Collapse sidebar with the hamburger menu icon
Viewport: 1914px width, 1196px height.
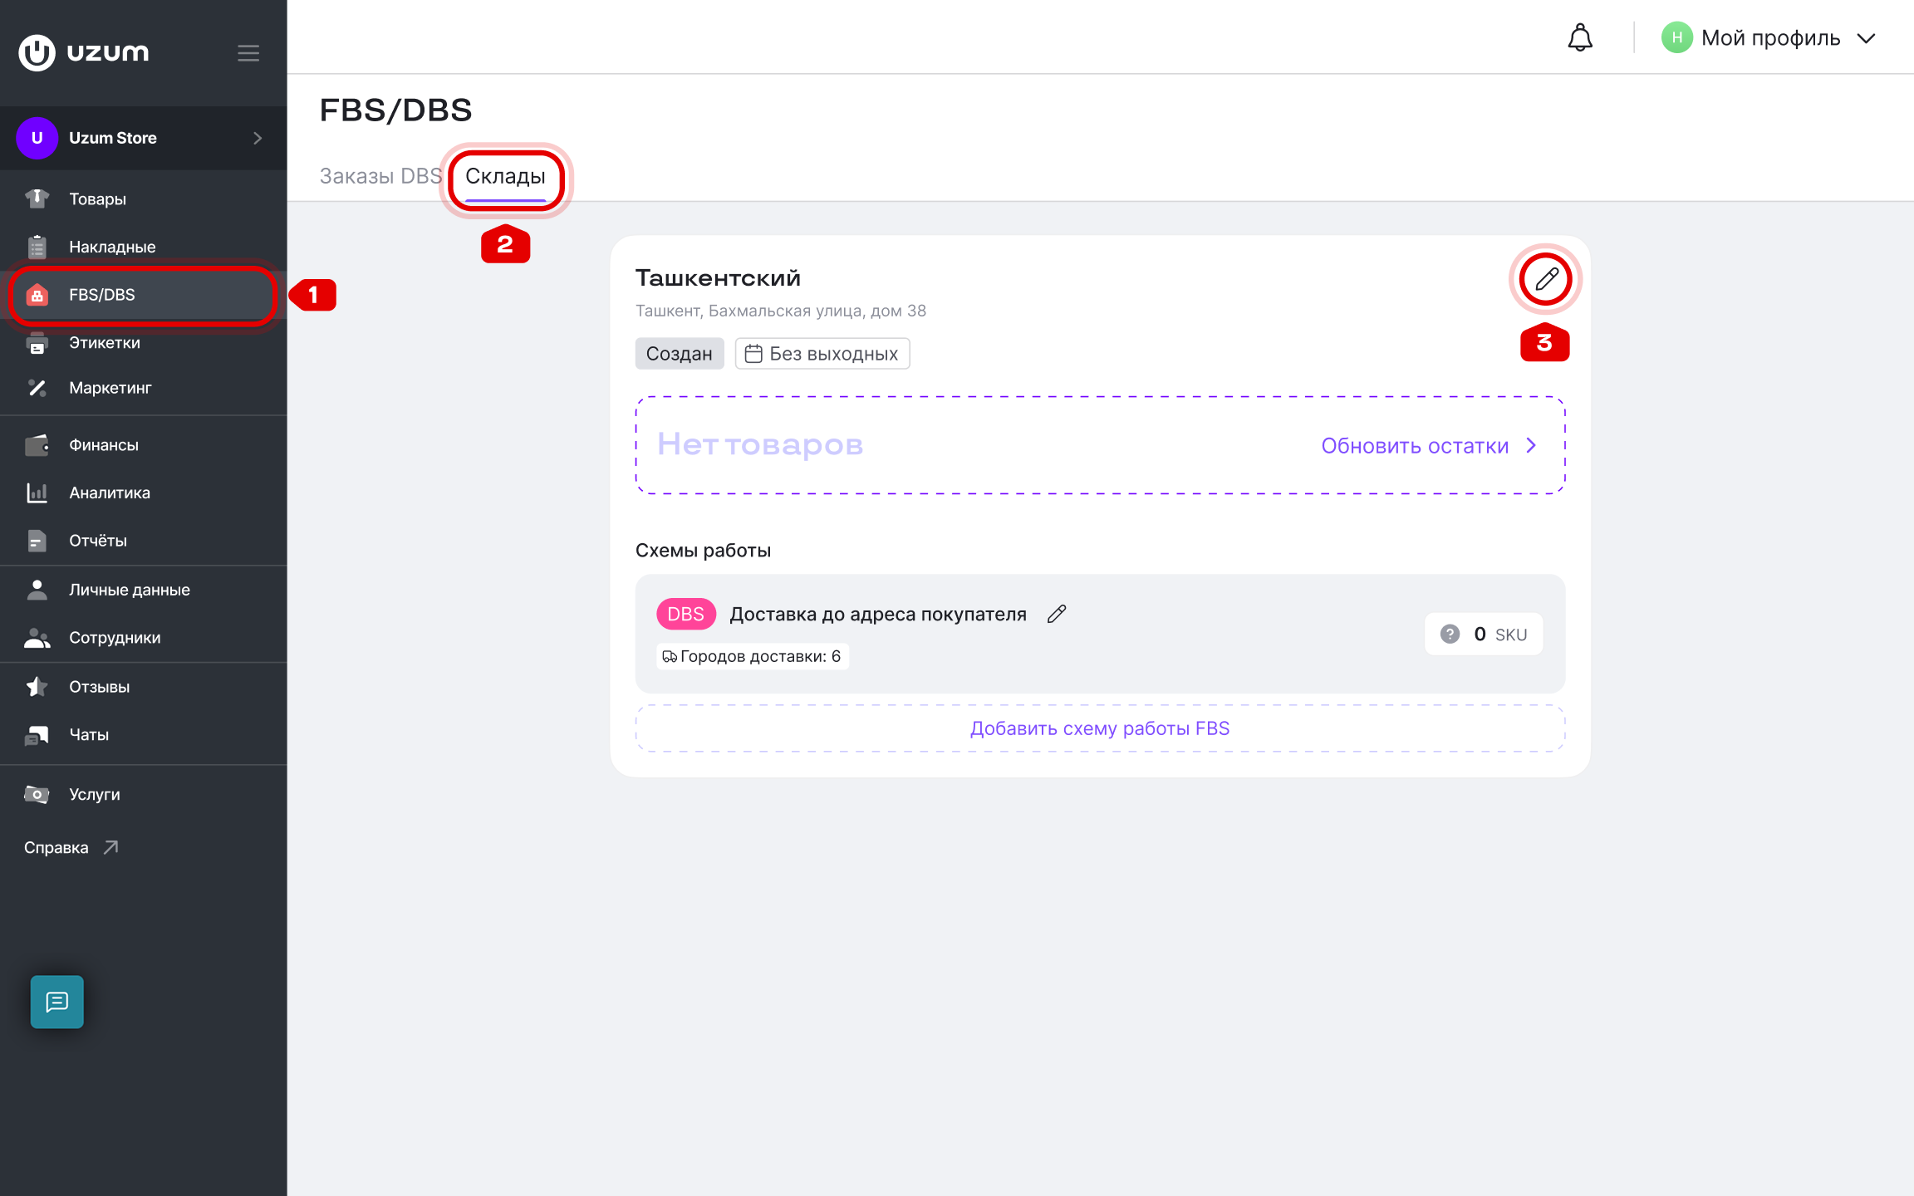click(x=248, y=53)
